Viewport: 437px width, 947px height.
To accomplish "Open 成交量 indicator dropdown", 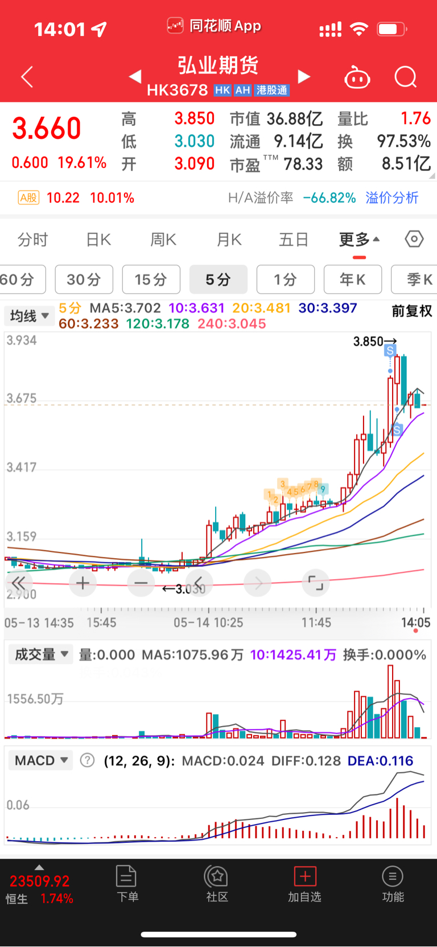I will tap(41, 654).
